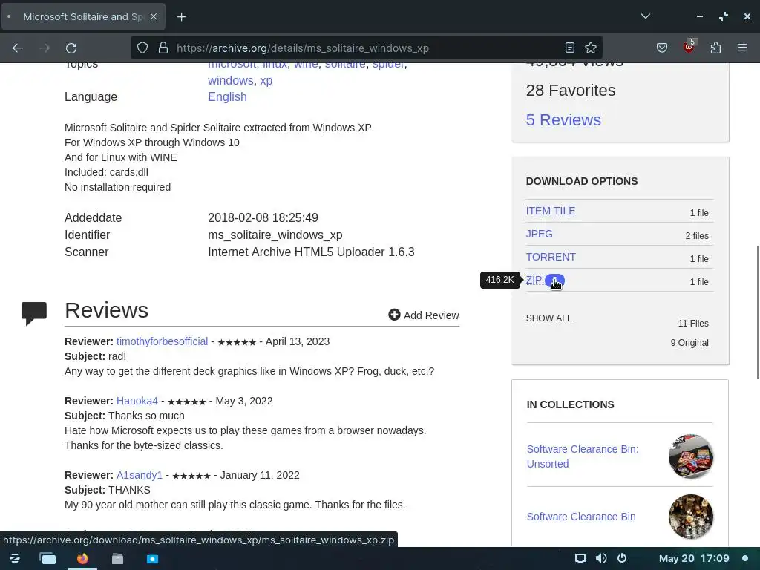Select identifier text ms_solitaire_windows_xp

tap(275, 235)
